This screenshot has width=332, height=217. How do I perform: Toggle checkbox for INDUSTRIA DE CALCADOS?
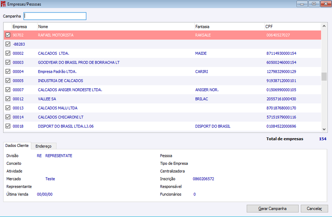8,80
